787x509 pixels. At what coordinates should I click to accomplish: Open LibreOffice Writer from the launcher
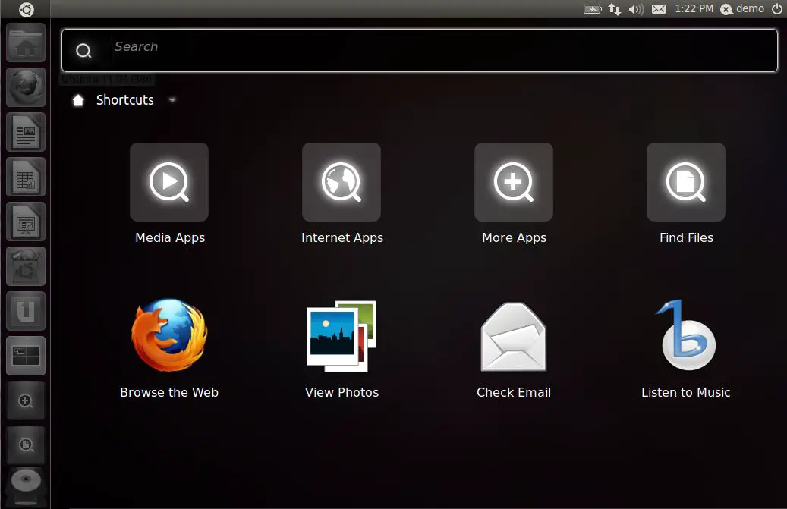[x=26, y=133]
